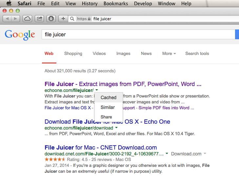Open the Develop menu

(143, 3)
